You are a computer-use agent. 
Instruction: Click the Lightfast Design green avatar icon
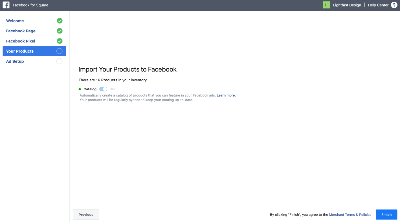click(326, 5)
